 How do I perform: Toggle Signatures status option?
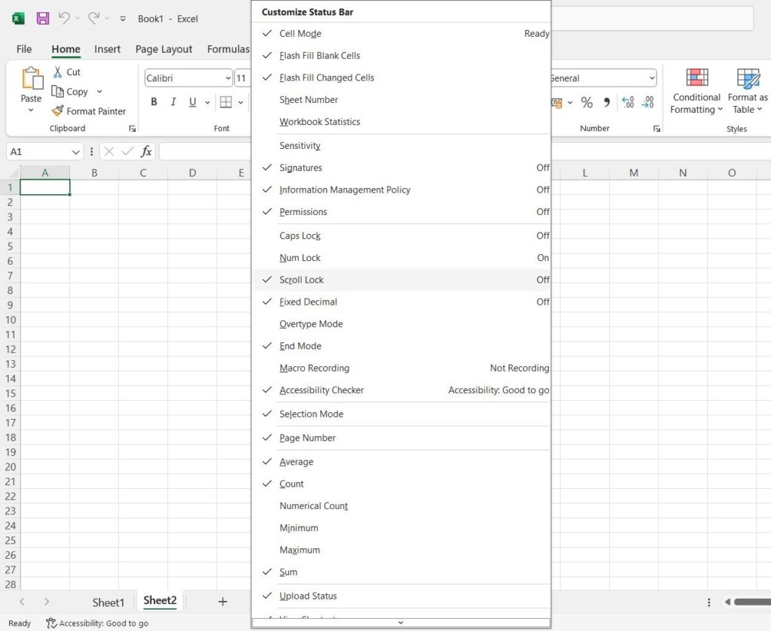pos(401,168)
